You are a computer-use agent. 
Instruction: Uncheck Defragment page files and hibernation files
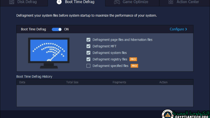88,40
